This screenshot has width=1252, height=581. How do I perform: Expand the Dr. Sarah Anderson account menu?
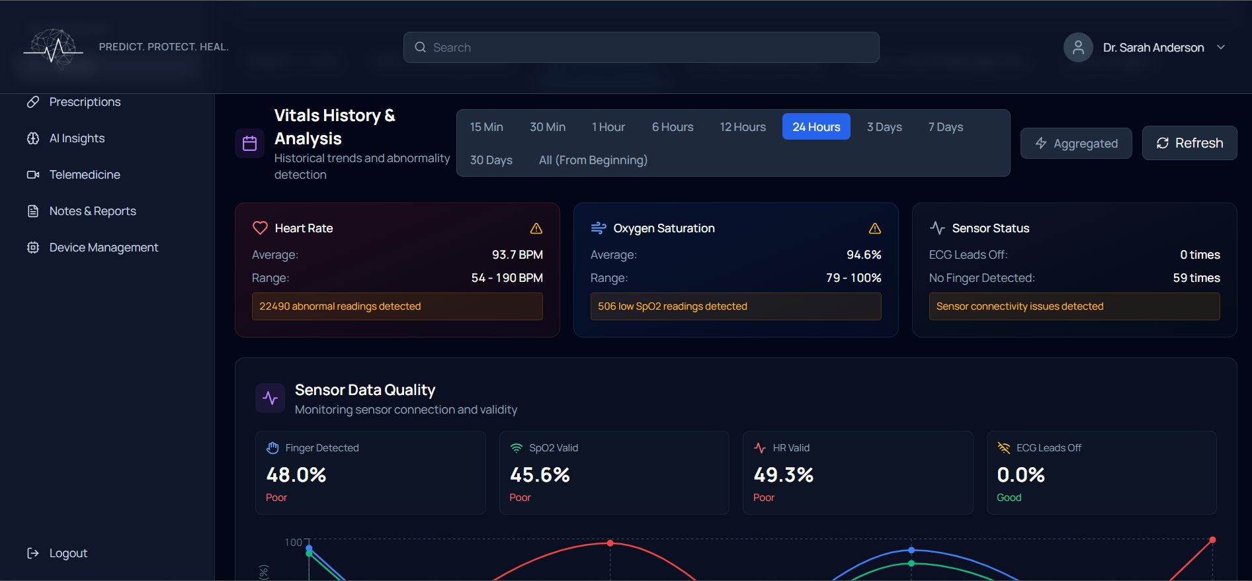[1221, 48]
